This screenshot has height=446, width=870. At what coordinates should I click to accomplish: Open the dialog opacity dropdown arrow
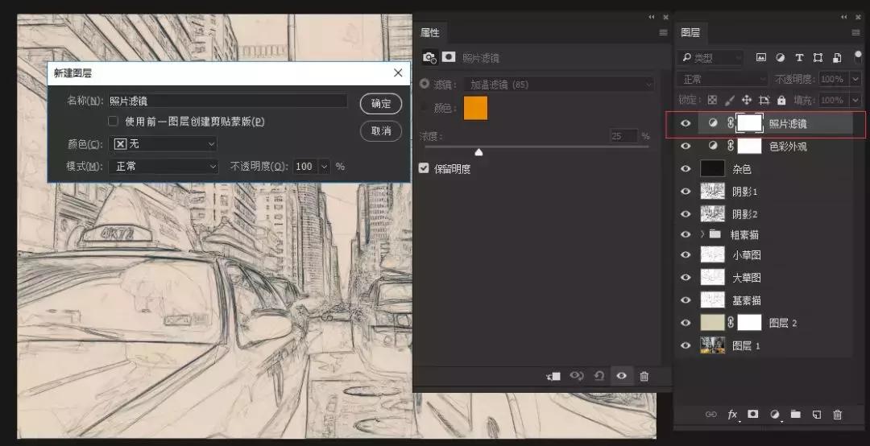(325, 167)
